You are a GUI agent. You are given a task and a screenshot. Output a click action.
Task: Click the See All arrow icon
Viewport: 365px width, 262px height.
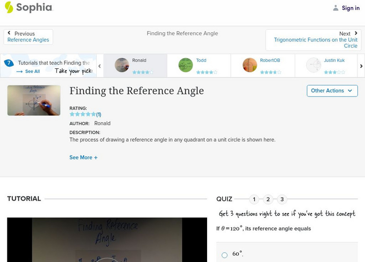point(18,71)
